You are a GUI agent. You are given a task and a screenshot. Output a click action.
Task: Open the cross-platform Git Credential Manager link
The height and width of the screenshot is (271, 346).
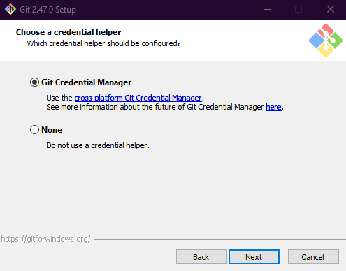tap(138, 98)
